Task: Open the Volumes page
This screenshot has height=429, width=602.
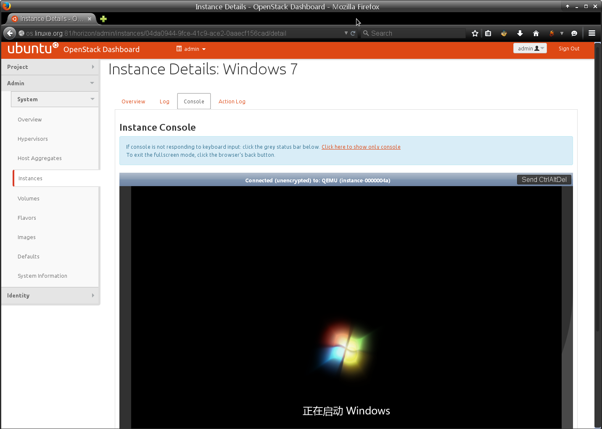Action: (29, 199)
